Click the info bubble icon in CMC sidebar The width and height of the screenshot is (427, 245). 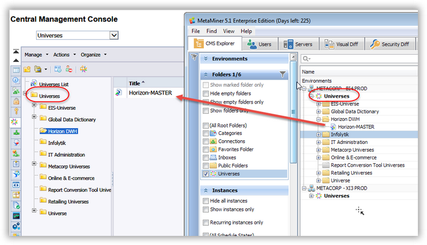[x=16, y=80]
